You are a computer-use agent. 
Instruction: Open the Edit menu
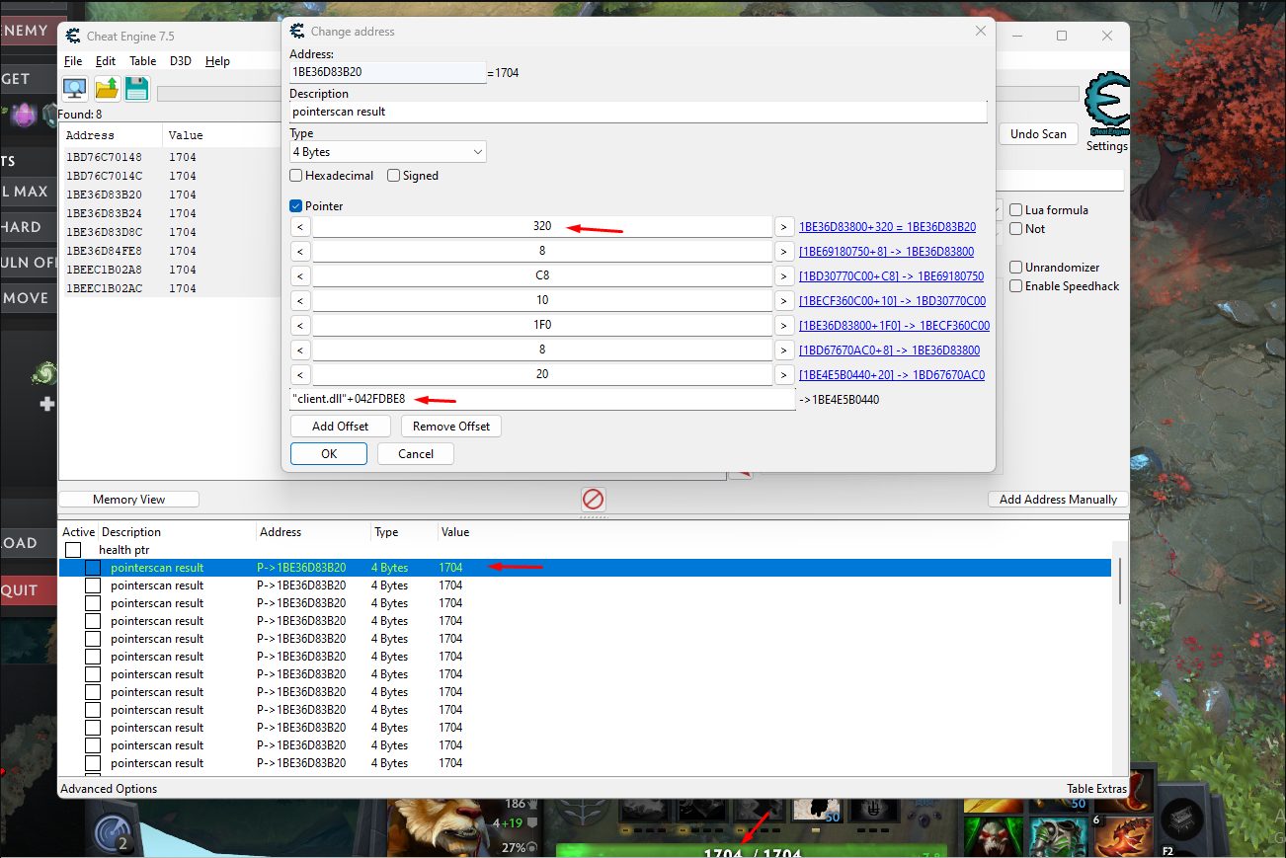pyautogui.click(x=106, y=61)
